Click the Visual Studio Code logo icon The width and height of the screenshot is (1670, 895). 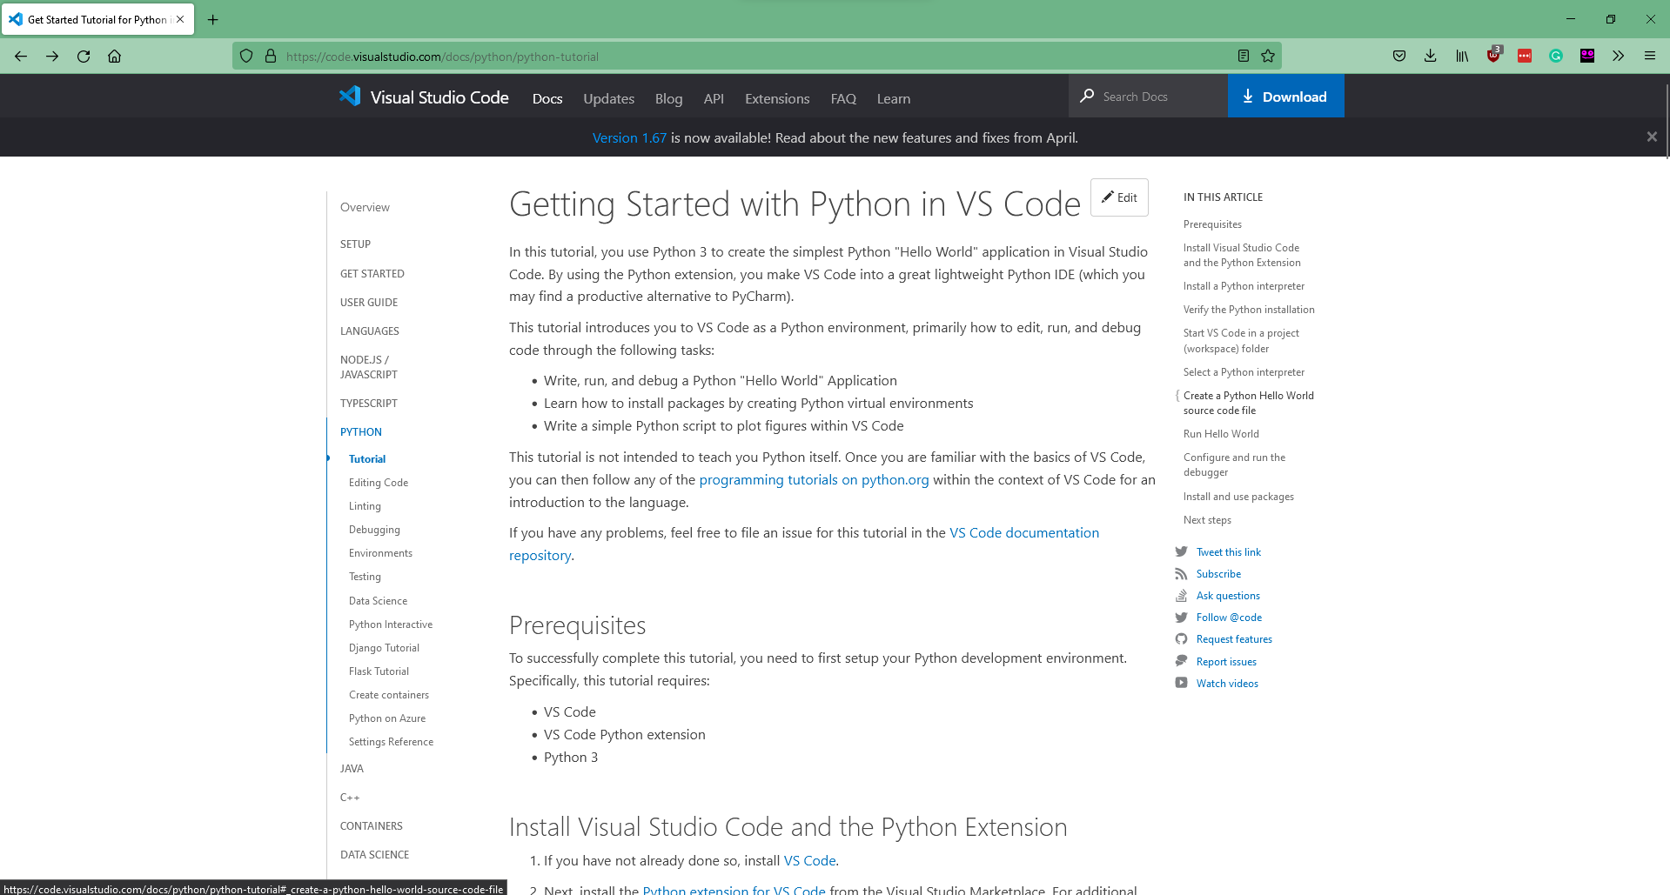(x=350, y=97)
